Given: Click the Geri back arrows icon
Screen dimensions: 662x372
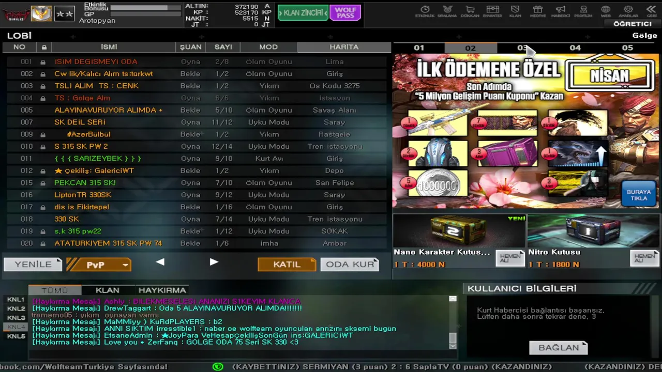Looking at the screenshot, I should tap(652, 11).
